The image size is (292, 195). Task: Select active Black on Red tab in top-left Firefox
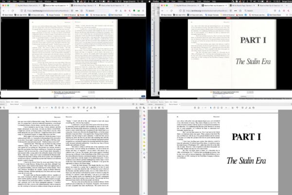(55, 5)
